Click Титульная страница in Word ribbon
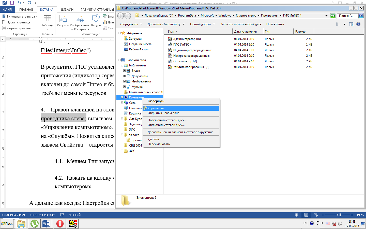This screenshot has width=366, height=229. pyautogui.click(x=20, y=17)
